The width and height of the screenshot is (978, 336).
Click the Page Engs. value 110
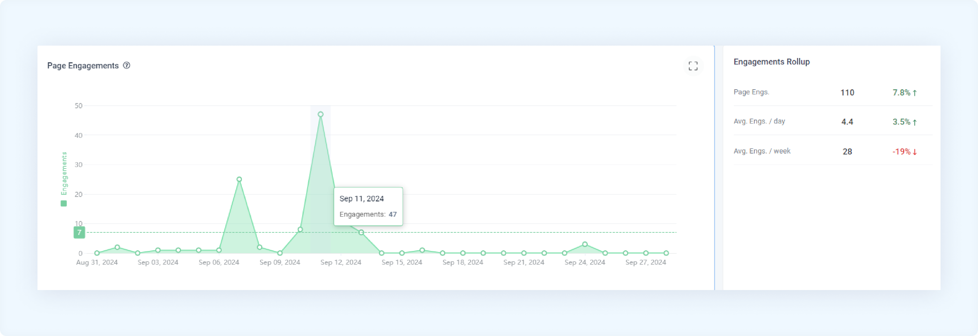(x=847, y=93)
